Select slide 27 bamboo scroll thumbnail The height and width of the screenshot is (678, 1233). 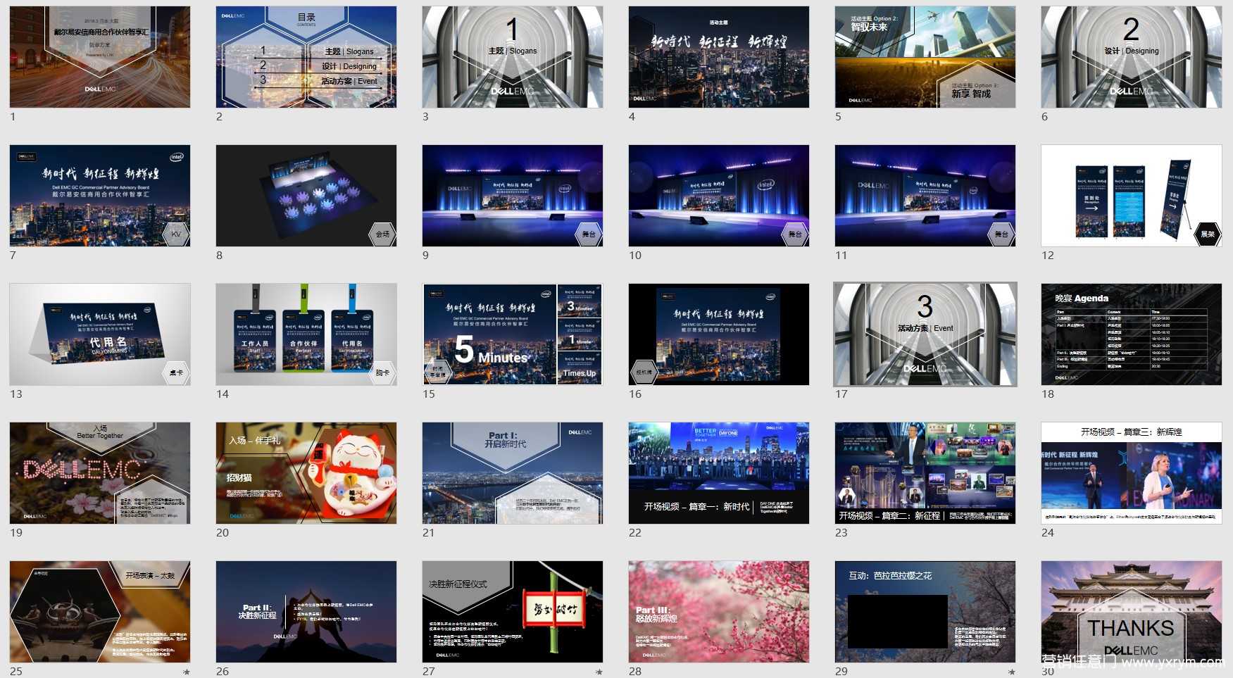pos(513,612)
